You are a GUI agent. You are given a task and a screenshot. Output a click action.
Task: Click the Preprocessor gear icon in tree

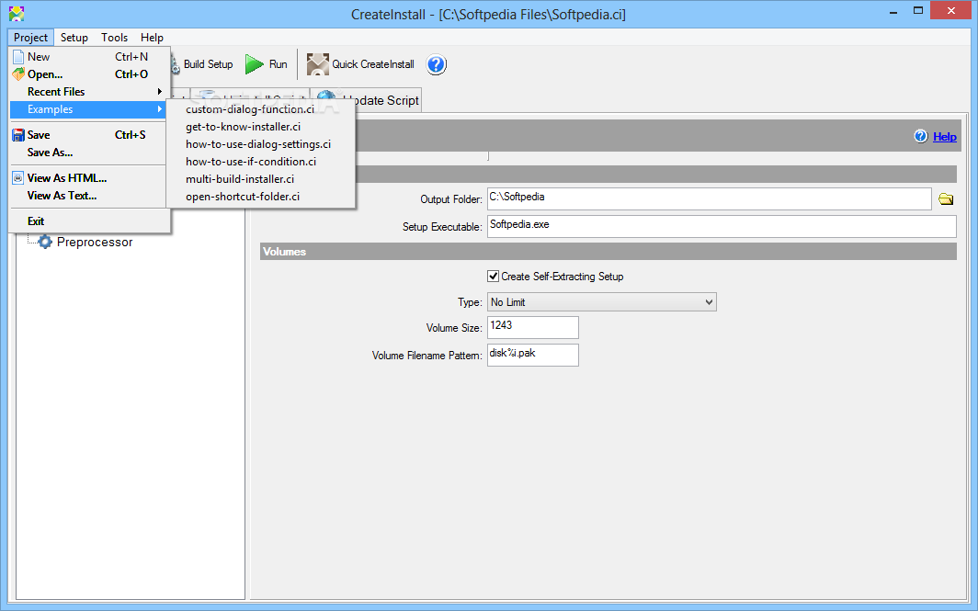click(x=45, y=242)
